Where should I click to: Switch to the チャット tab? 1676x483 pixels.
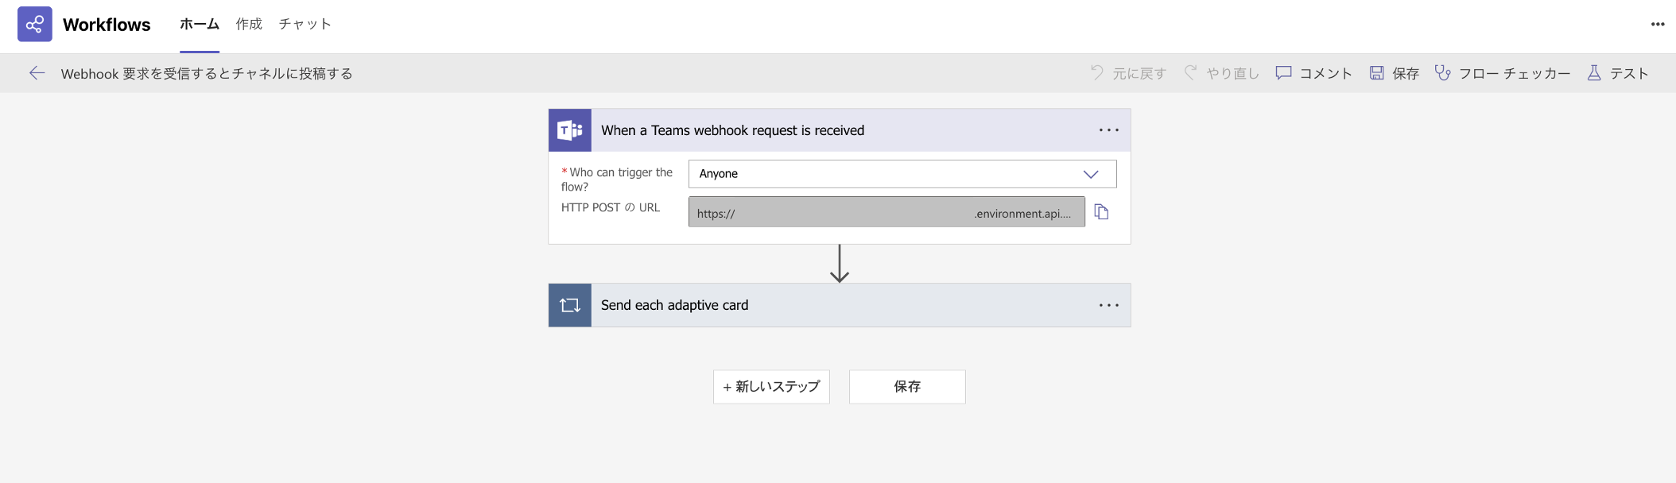(x=305, y=24)
